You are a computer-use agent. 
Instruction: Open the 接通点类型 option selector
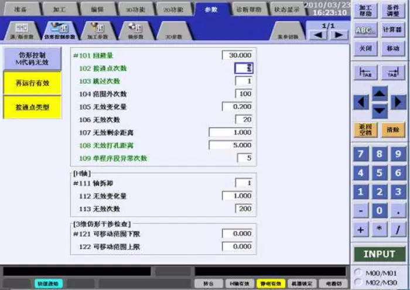tap(32, 107)
